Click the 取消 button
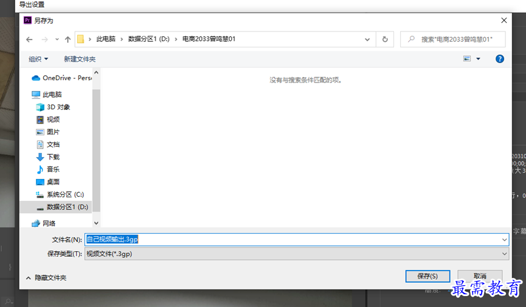526x307 pixels. [x=480, y=276]
